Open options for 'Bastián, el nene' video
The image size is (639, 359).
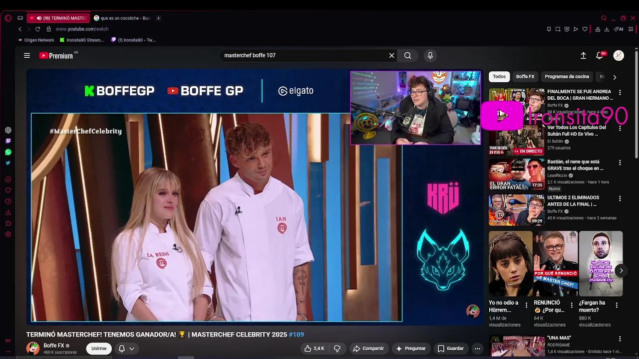click(620, 163)
